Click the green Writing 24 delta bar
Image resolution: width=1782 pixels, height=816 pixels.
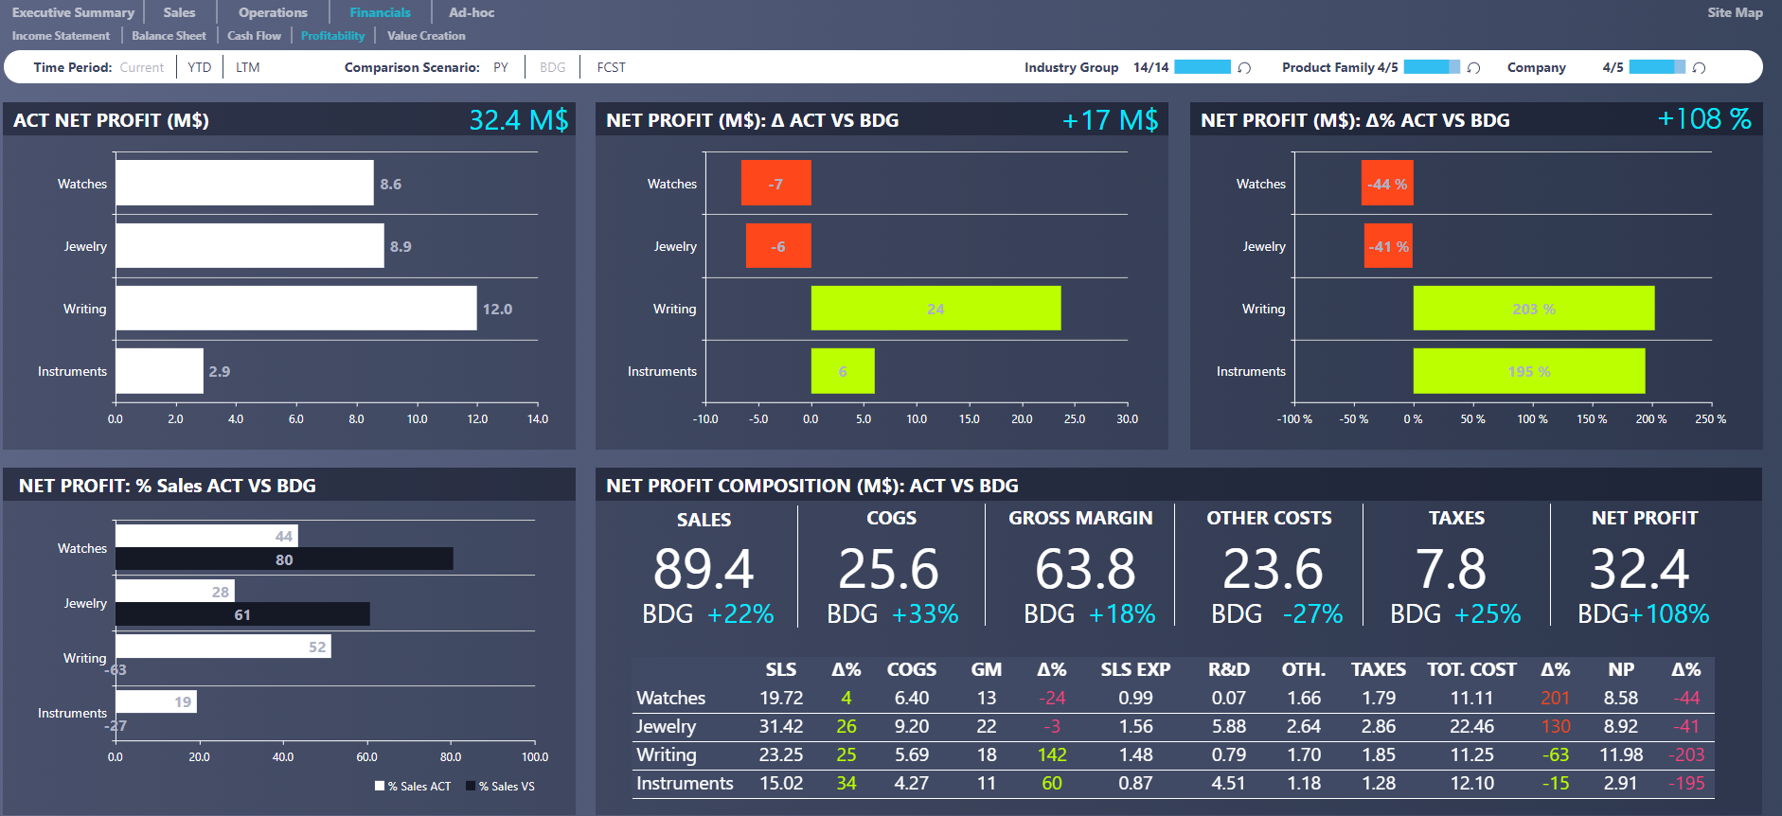[x=936, y=308]
